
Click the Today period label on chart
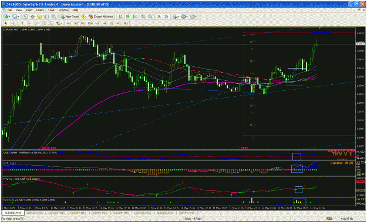244,148
